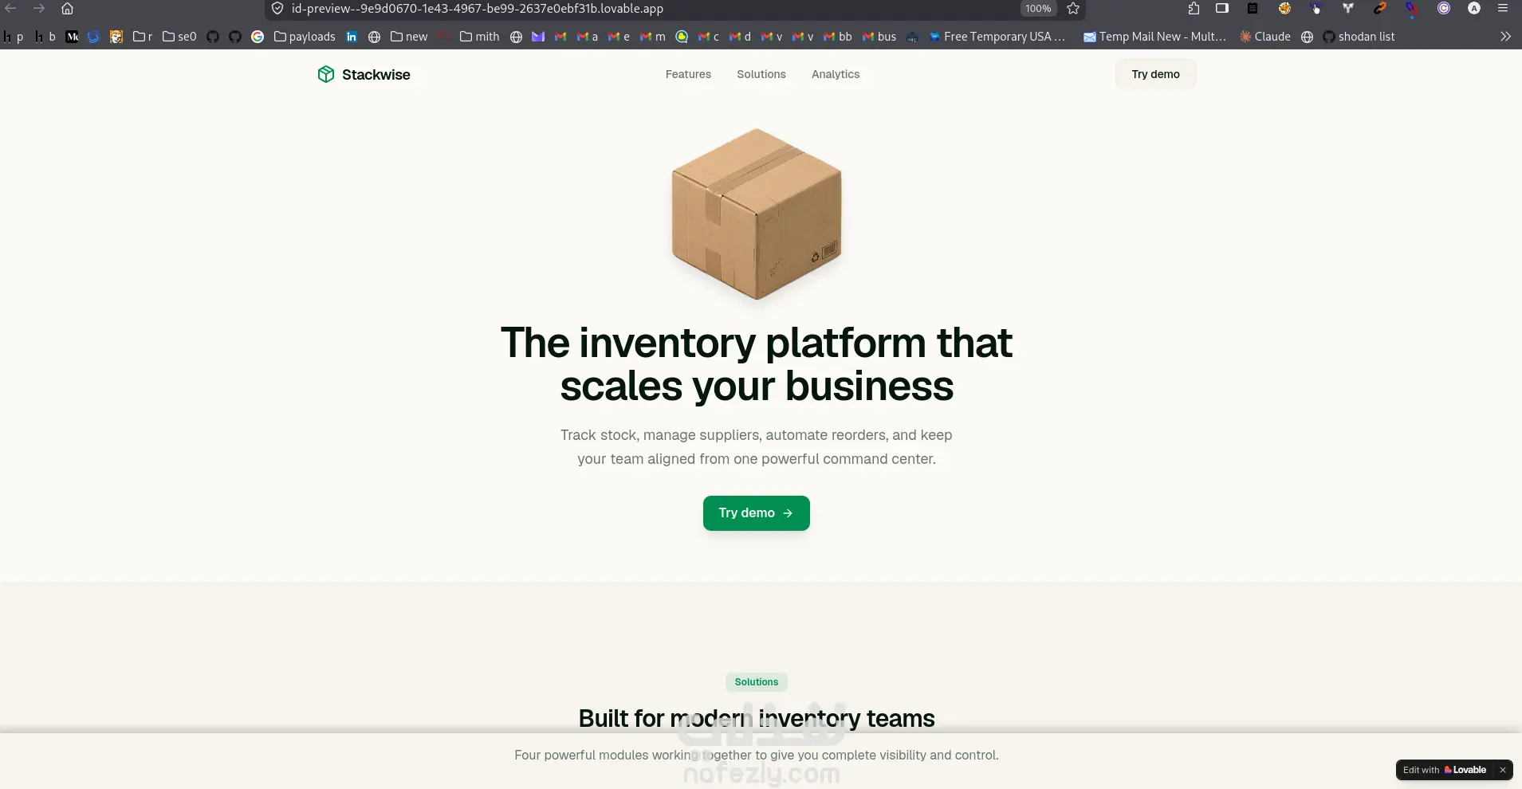This screenshot has height=789, width=1522.
Task: Click the browser forward arrow
Action: click(38, 9)
